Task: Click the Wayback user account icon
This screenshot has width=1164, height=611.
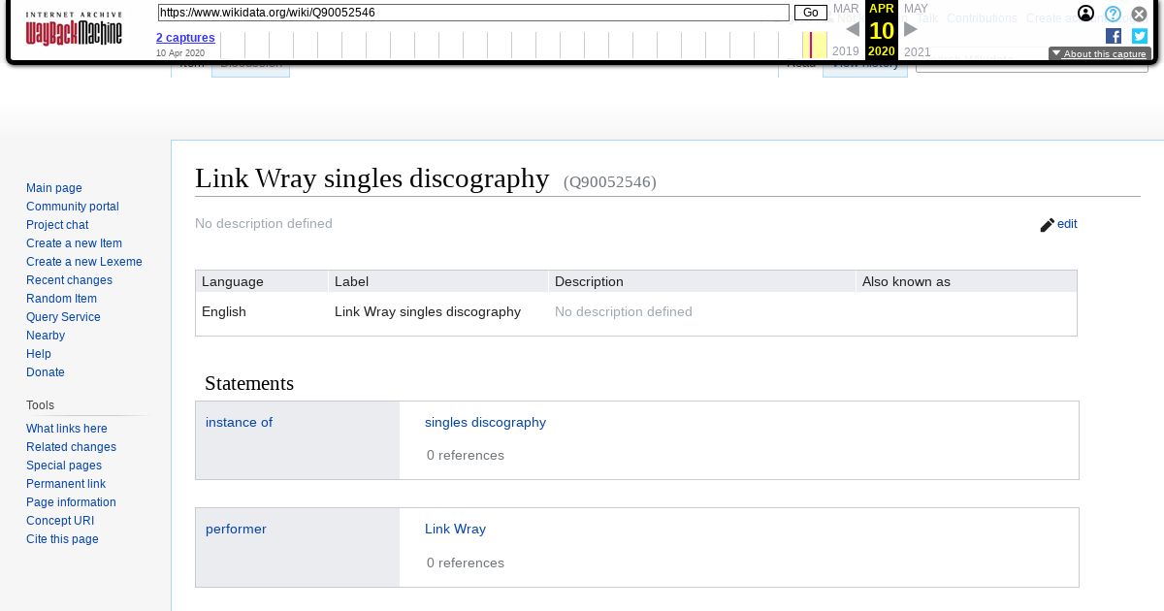Action: 1086,14
